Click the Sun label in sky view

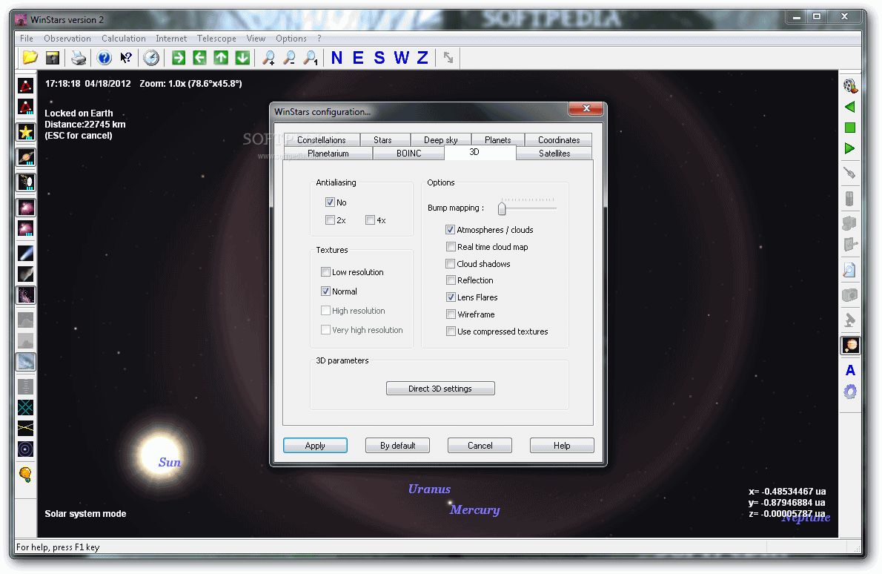(x=170, y=462)
